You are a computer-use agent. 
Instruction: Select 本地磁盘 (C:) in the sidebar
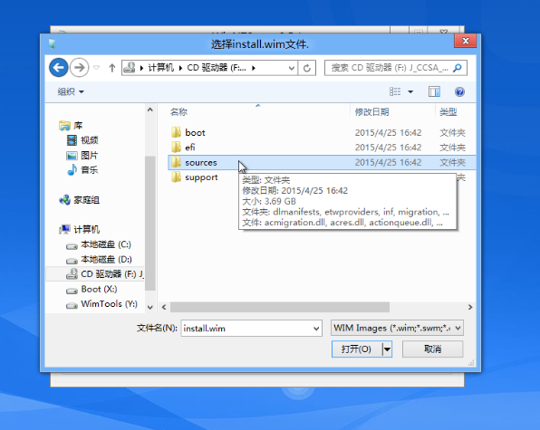pos(106,244)
